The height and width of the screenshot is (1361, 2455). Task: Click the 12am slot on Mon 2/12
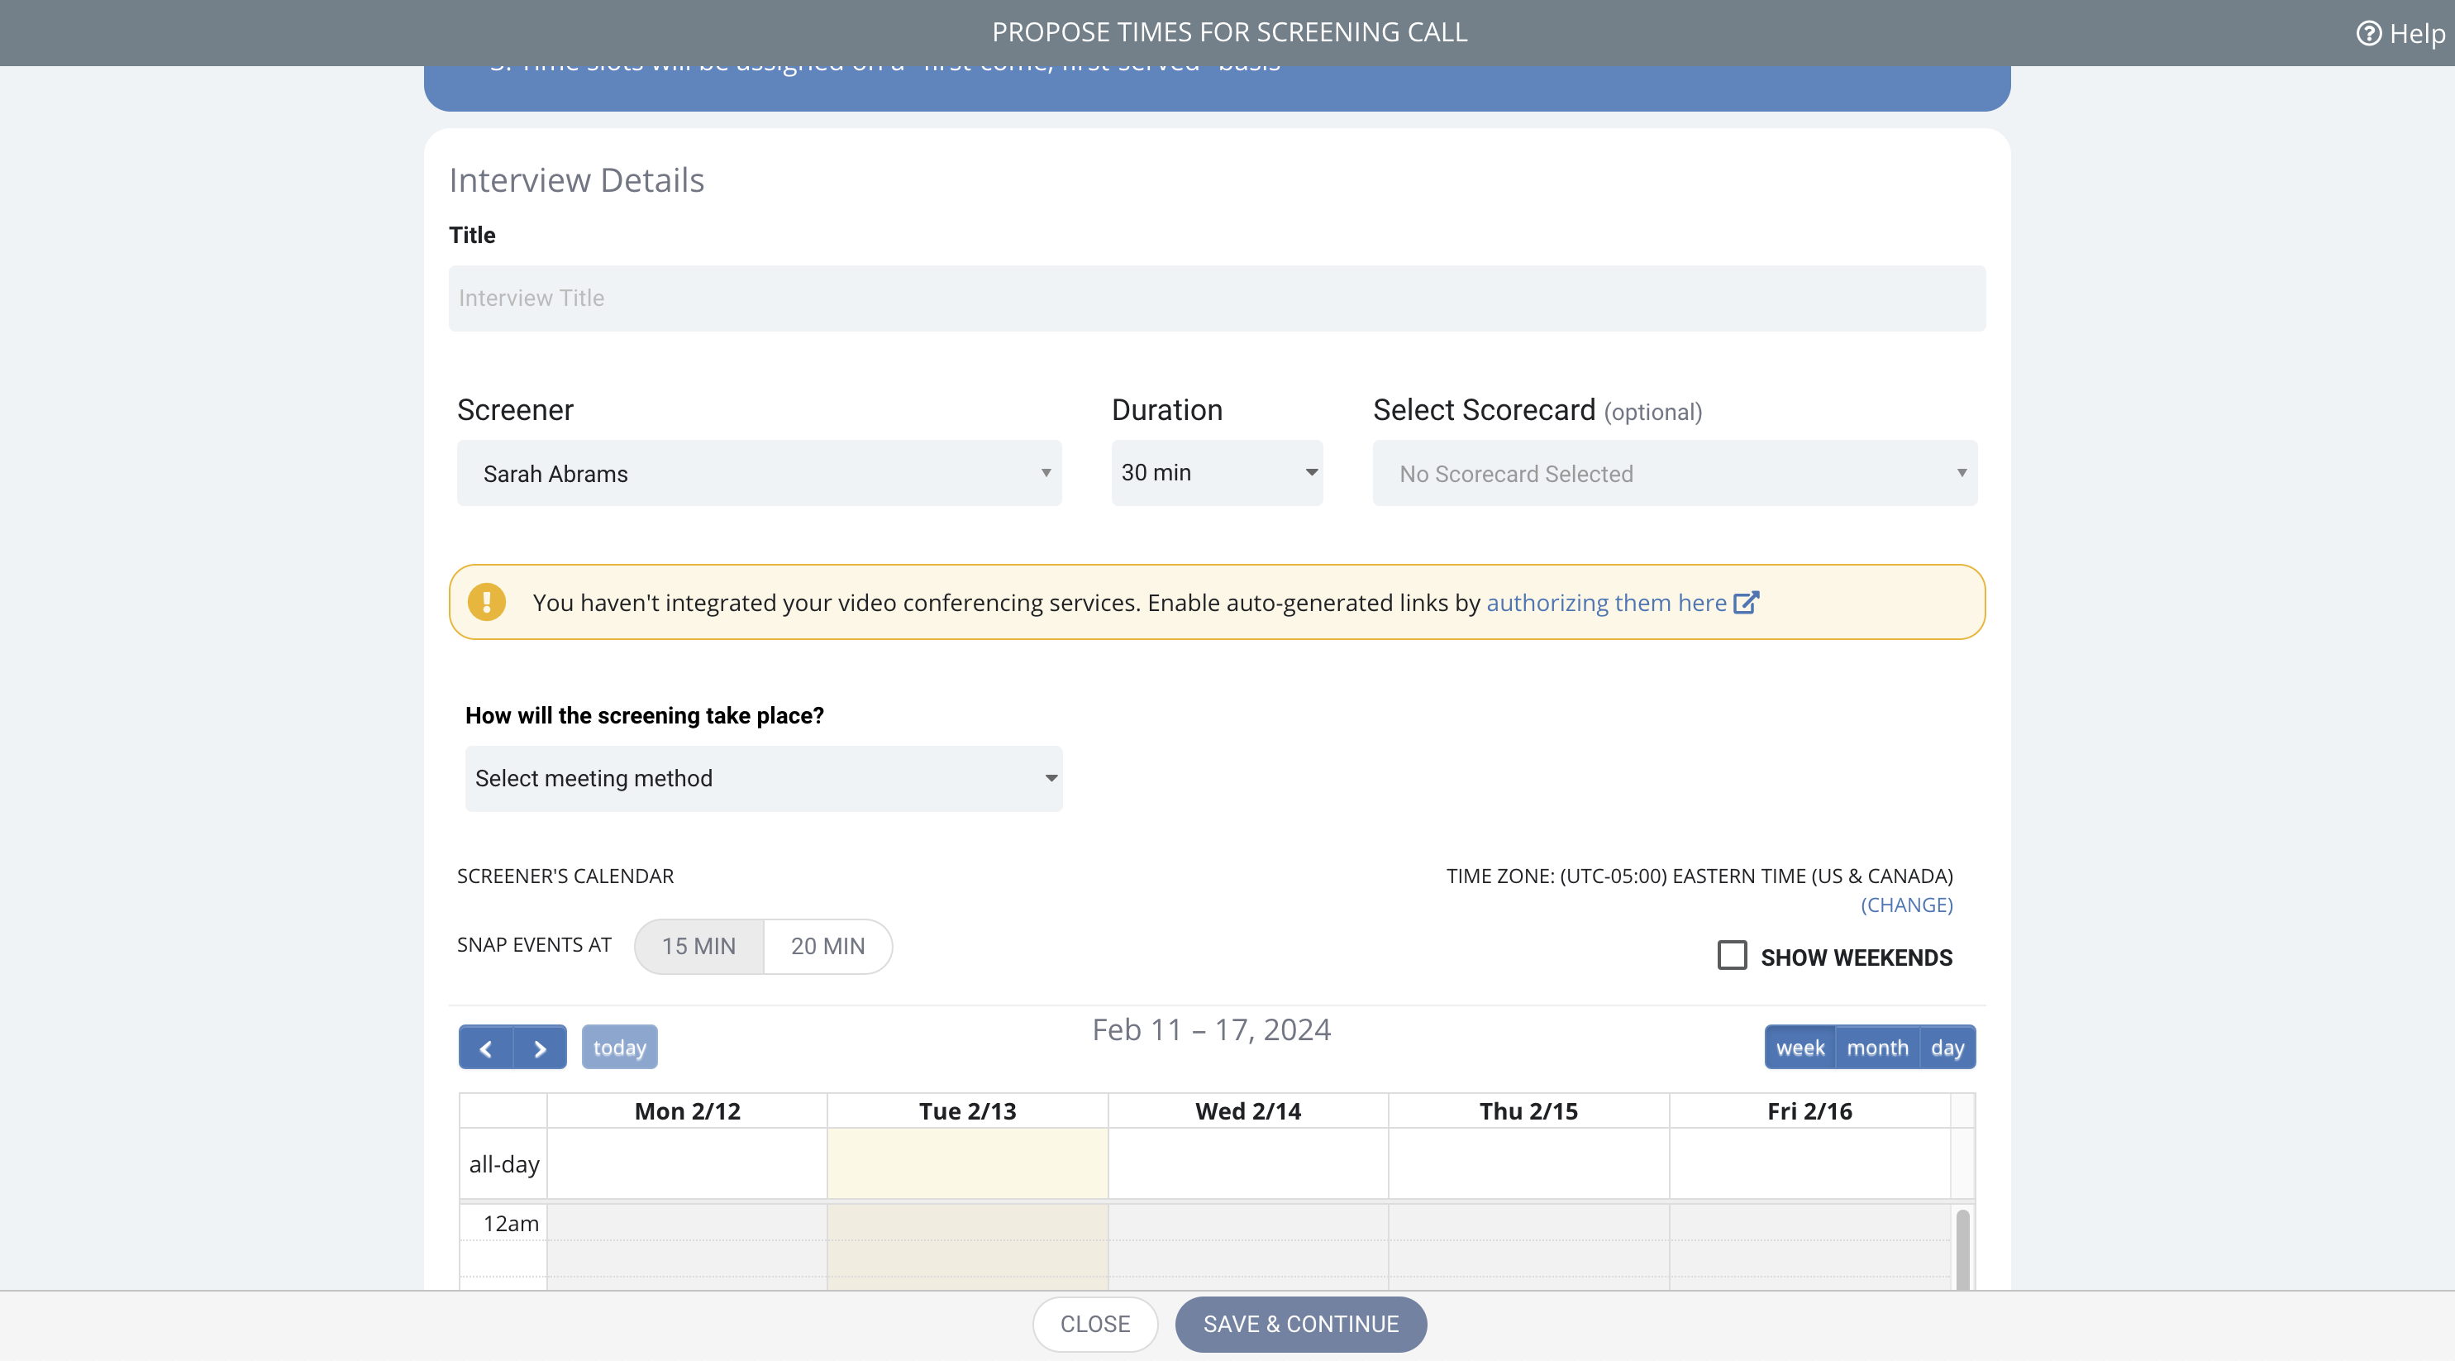click(x=687, y=1223)
